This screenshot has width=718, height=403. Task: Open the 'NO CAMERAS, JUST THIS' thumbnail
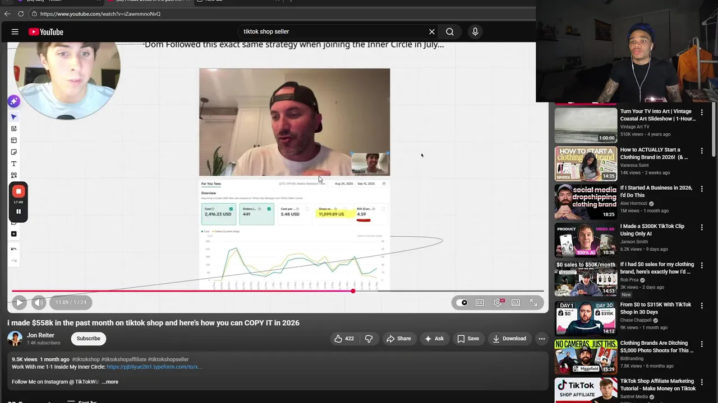586,357
